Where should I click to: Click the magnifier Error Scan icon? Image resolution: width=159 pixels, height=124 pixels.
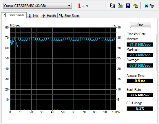61,15
